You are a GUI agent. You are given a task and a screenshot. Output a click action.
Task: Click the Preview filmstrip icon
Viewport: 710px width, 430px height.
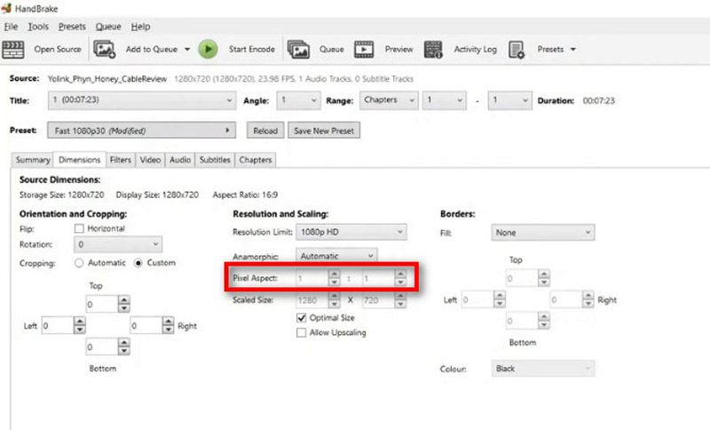pos(364,50)
